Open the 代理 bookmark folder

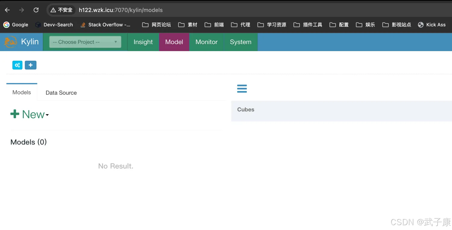(241, 25)
